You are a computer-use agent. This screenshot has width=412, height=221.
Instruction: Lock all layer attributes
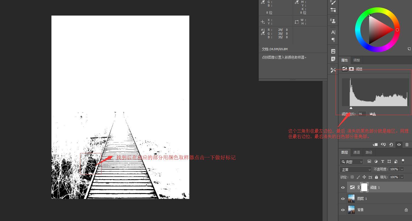(376, 177)
